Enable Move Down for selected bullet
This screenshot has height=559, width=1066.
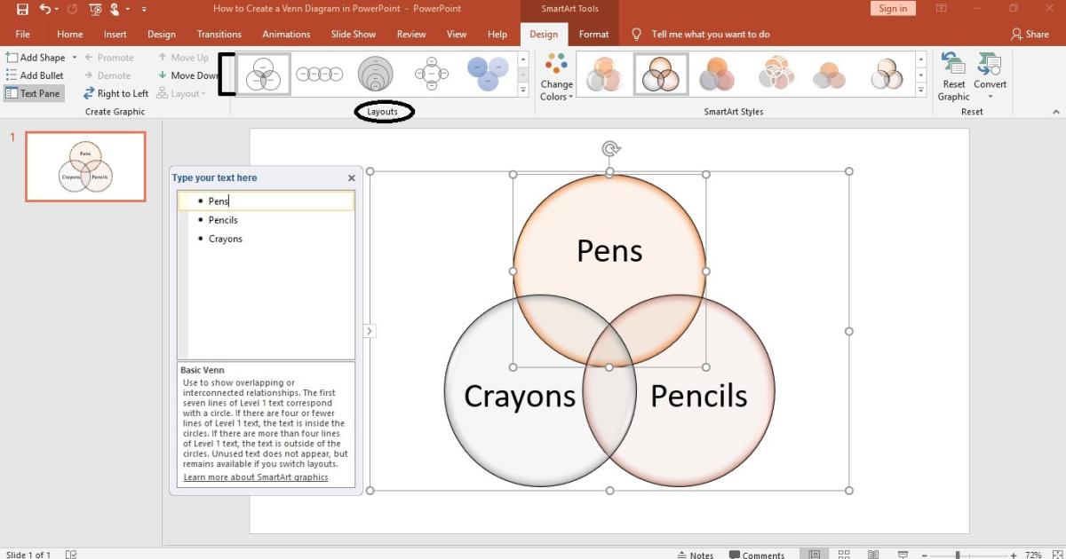[x=188, y=75]
